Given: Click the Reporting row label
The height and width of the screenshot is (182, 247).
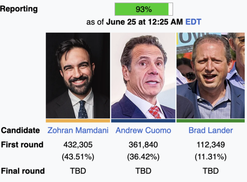Looking at the screenshot, I should [19, 9].
